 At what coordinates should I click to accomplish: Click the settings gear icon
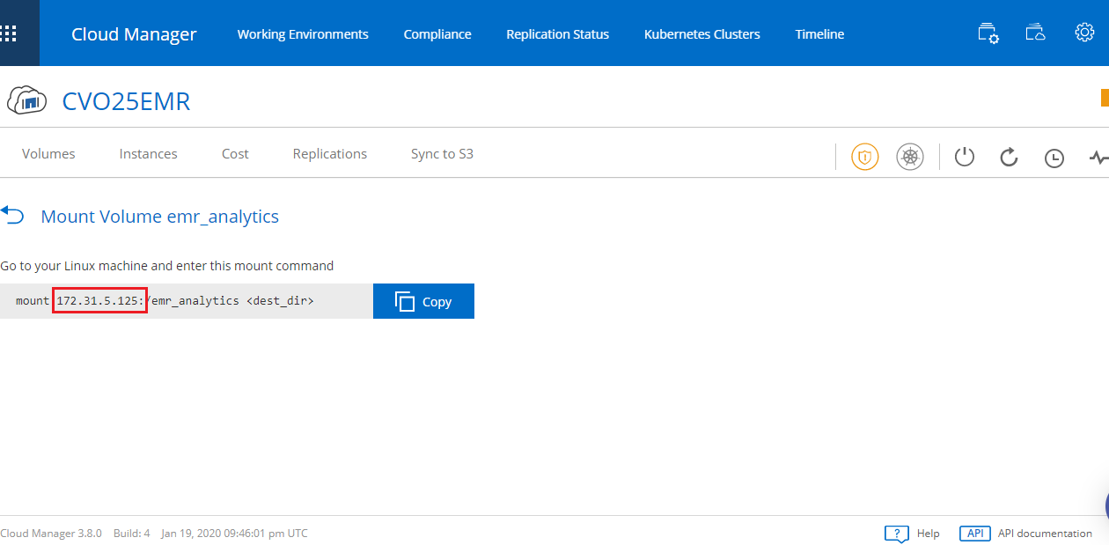tap(1084, 33)
